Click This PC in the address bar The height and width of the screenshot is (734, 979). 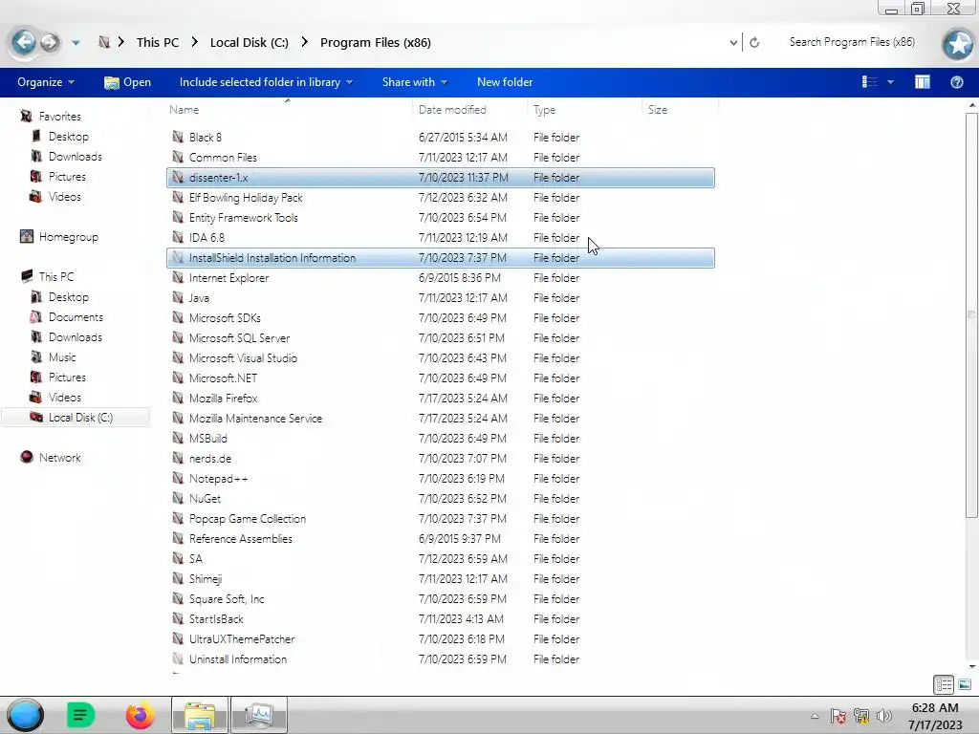click(x=158, y=42)
